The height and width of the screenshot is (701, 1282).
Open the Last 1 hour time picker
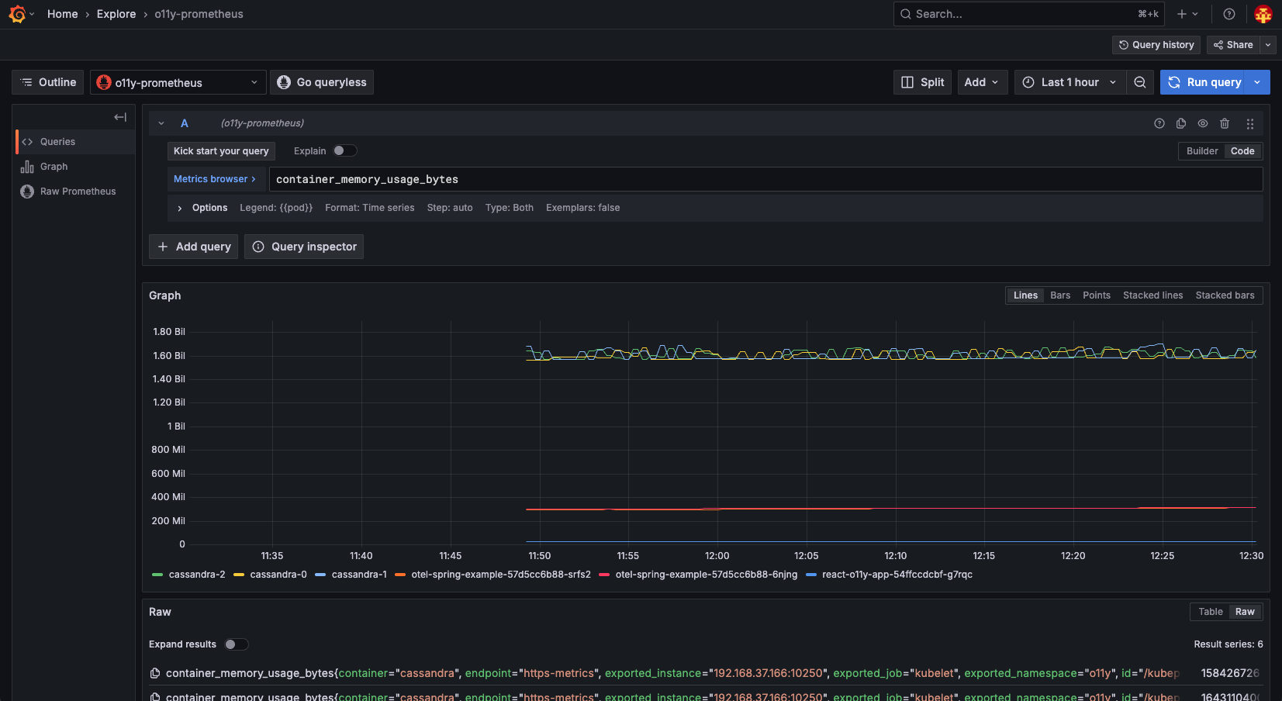(1069, 82)
